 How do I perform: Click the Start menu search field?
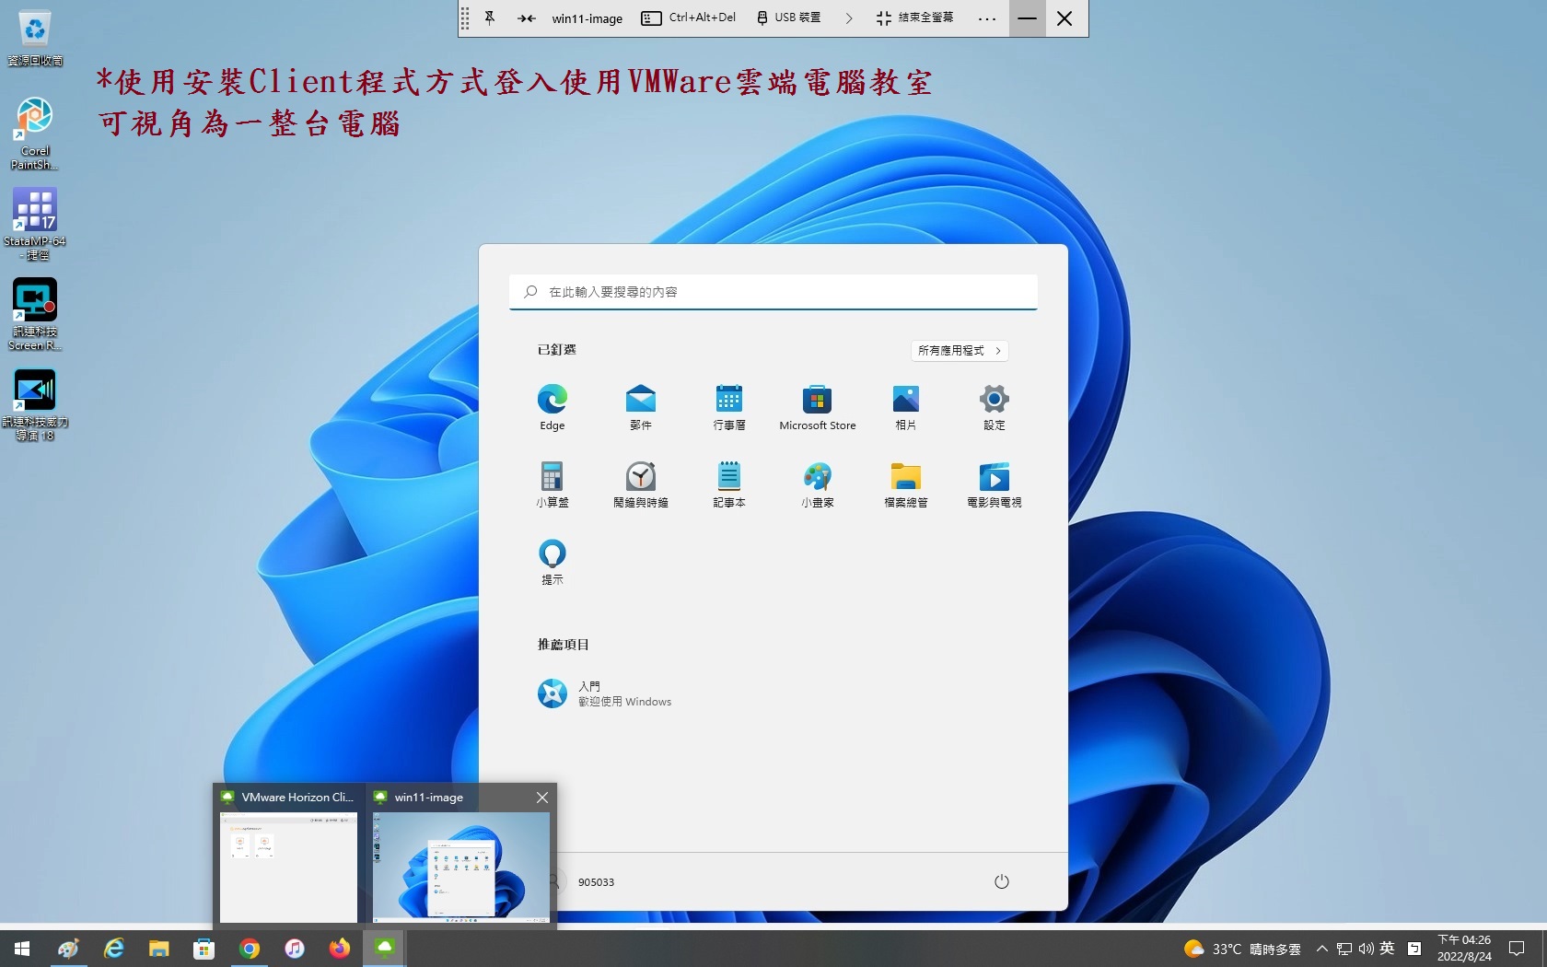pos(773,292)
